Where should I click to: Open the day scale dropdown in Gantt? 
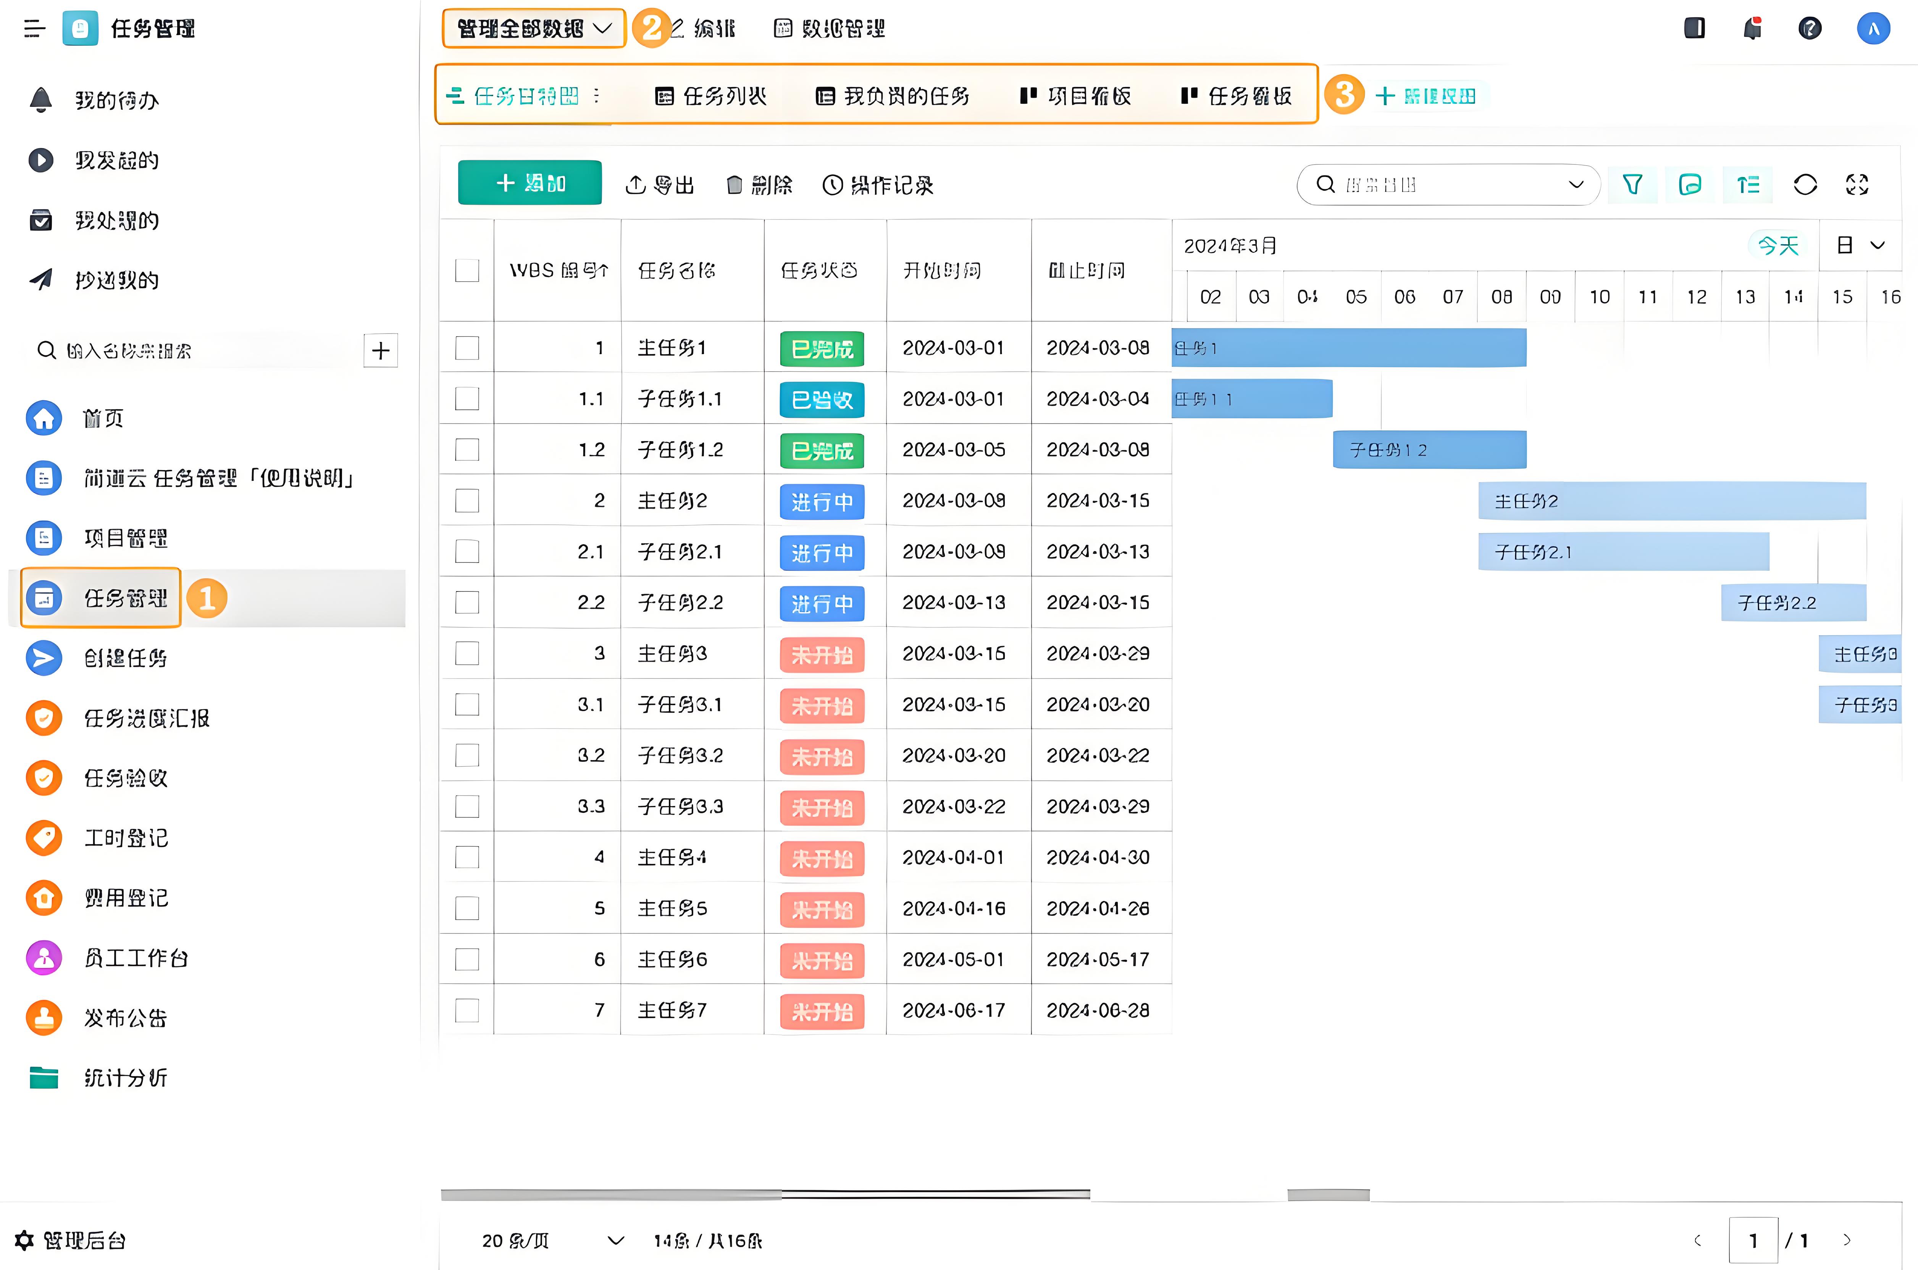1860,245
